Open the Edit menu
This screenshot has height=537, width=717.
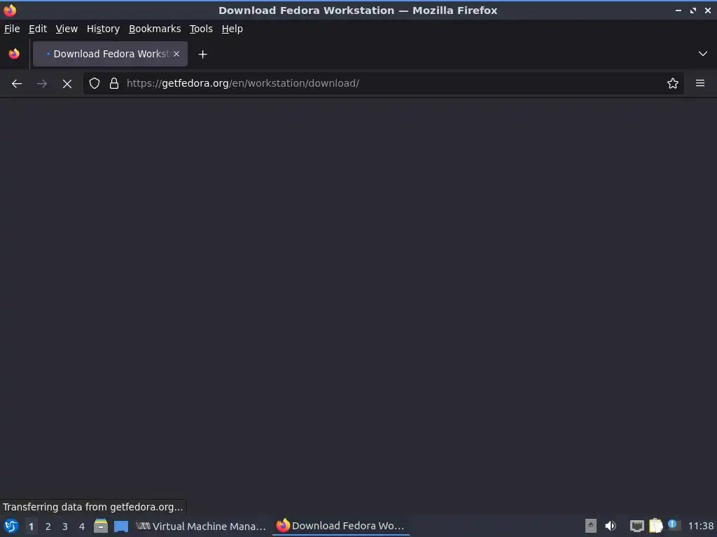(38, 29)
